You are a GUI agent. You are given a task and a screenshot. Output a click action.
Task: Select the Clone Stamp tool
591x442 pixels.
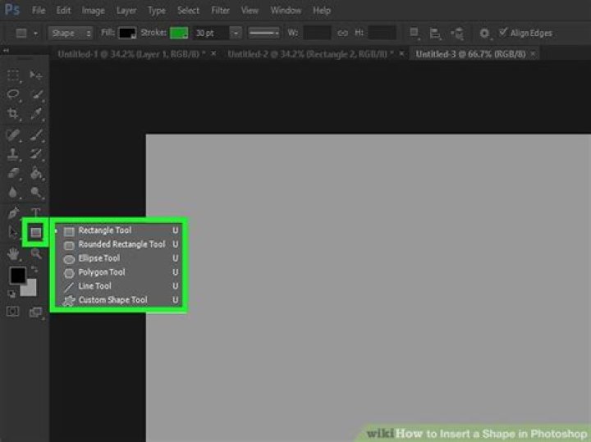(x=13, y=154)
